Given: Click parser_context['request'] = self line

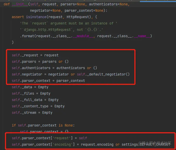Looking at the screenshot, I should tap(49, 138).
